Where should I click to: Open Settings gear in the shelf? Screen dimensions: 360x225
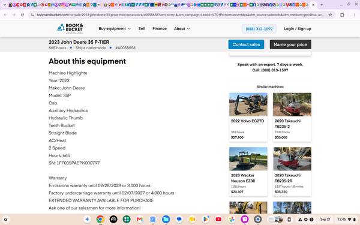258,219
